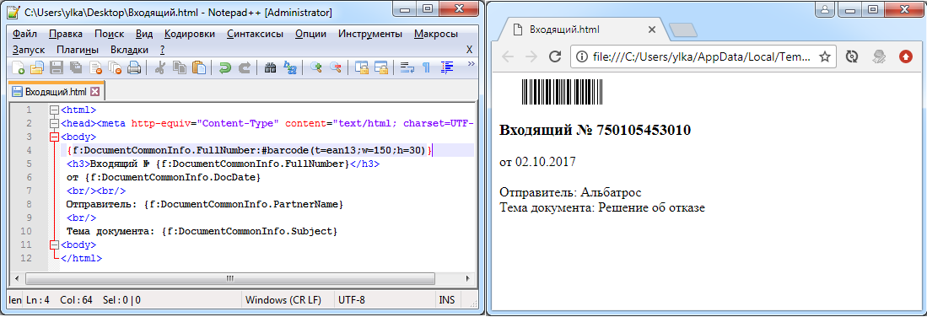The image size is (927, 317).
Task: Open the Плагины menu
Action: pos(78,51)
